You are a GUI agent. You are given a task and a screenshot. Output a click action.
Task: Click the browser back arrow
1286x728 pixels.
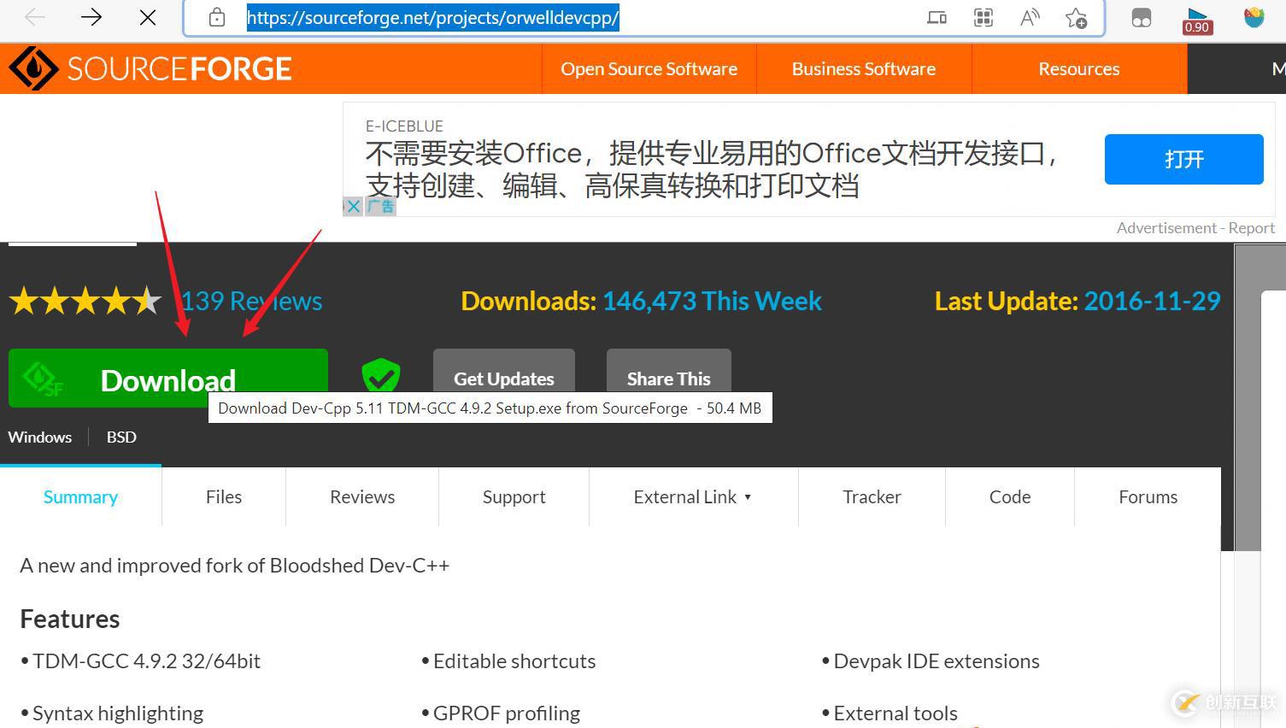35,17
